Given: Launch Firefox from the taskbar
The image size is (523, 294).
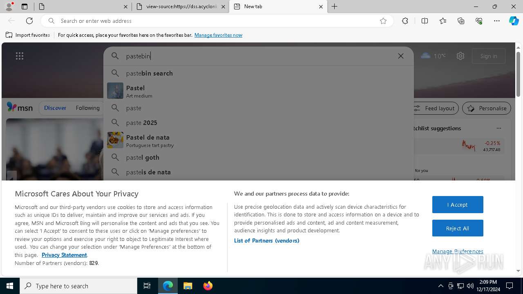Looking at the screenshot, I should point(208,286).
